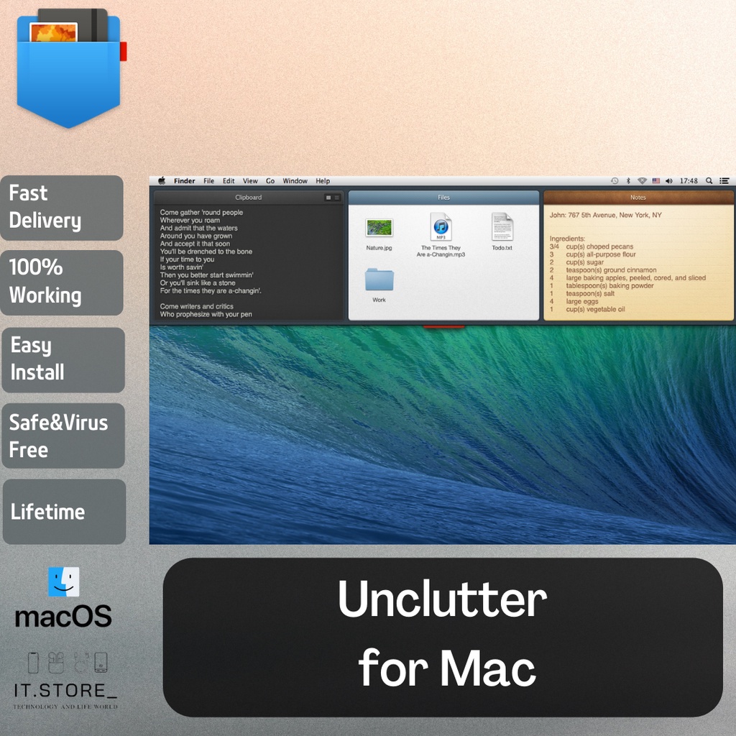This screenshot has height=736, width=736.
Task: Select the Todo.txt document icon
Action: click(x=502, y=228)
